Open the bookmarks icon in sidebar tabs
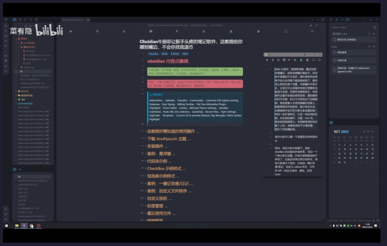Screen dimensions: 387x246 click(31, 20)
